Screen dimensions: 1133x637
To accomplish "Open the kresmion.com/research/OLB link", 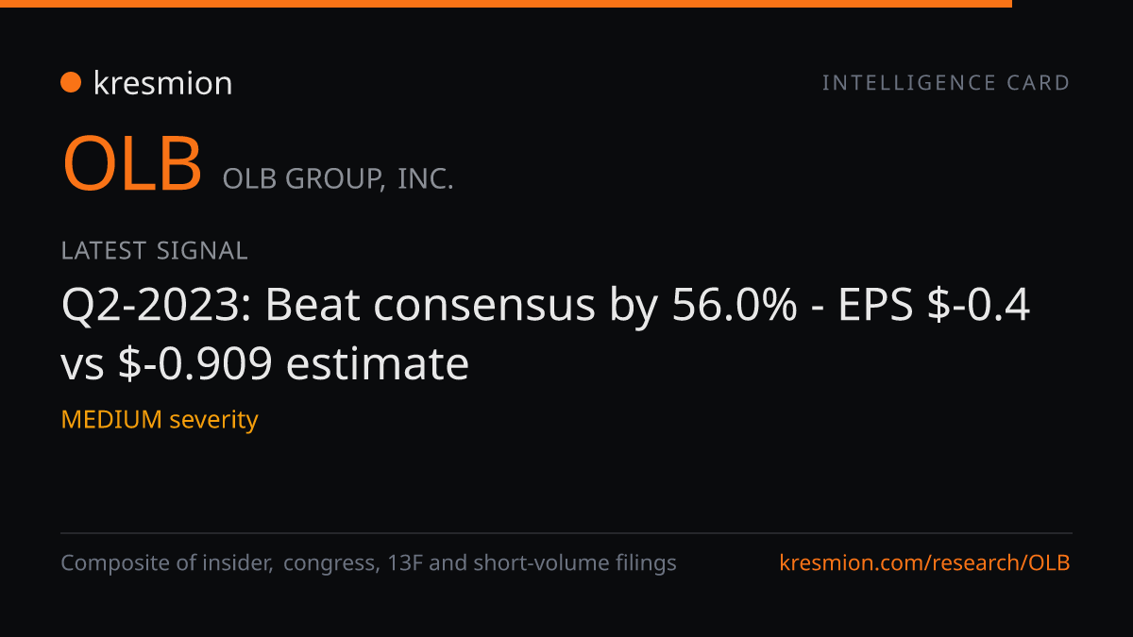I will (x=925, y=563).
